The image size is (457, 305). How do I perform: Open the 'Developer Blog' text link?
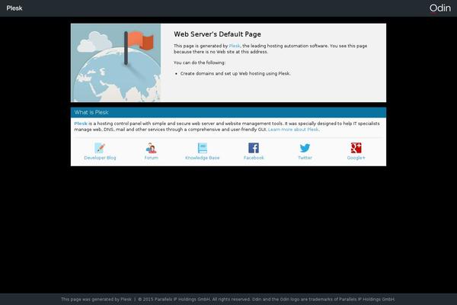100,158
